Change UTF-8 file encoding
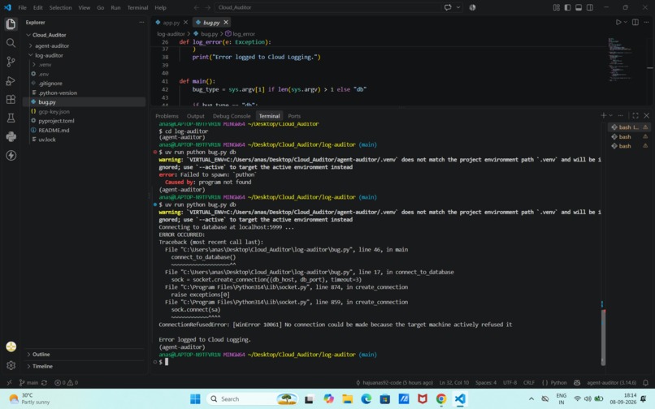 click(x=510, y=382)
